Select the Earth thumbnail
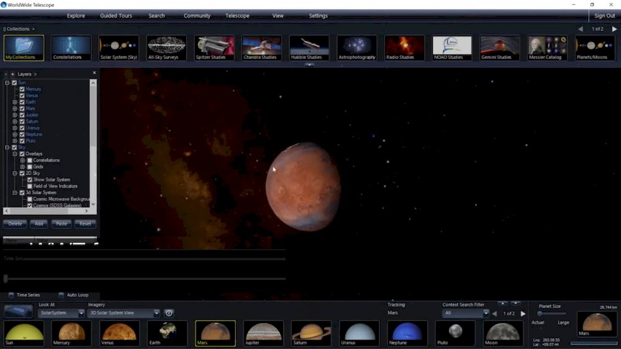The width and height of the screenshot is (621, 349). click(x=167, y=333)
